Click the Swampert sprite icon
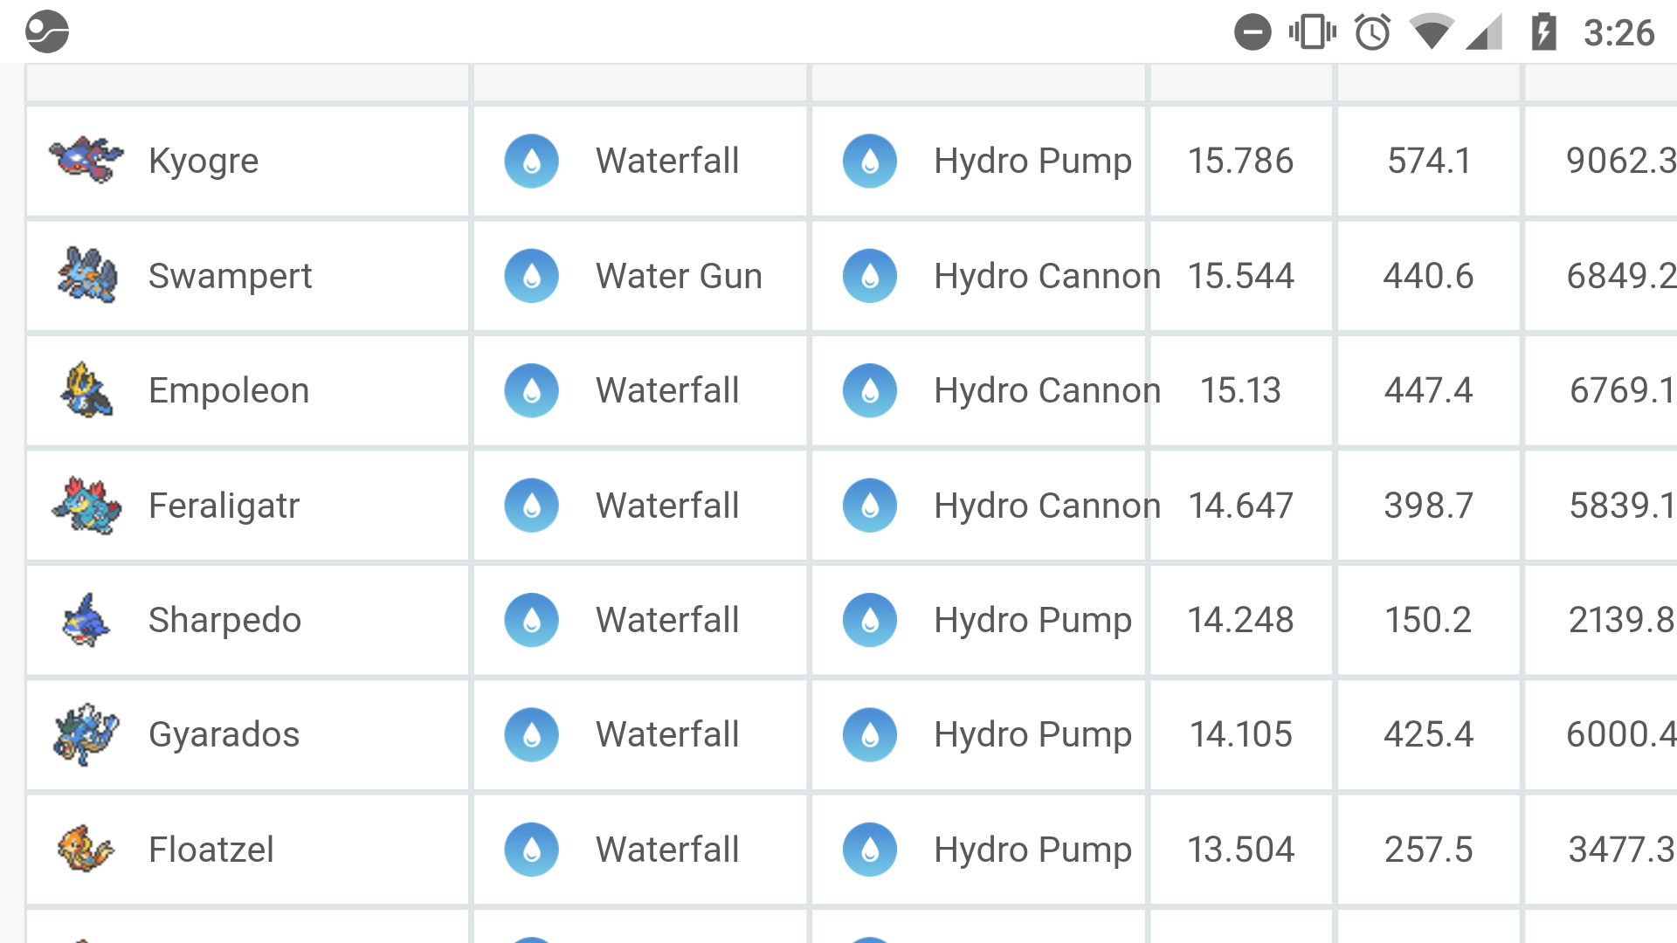The image size is (1677, 943). (x=86, y=275)
